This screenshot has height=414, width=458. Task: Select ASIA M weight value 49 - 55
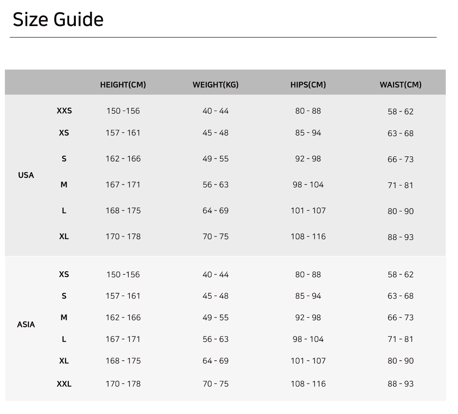[x=216, y=318]
